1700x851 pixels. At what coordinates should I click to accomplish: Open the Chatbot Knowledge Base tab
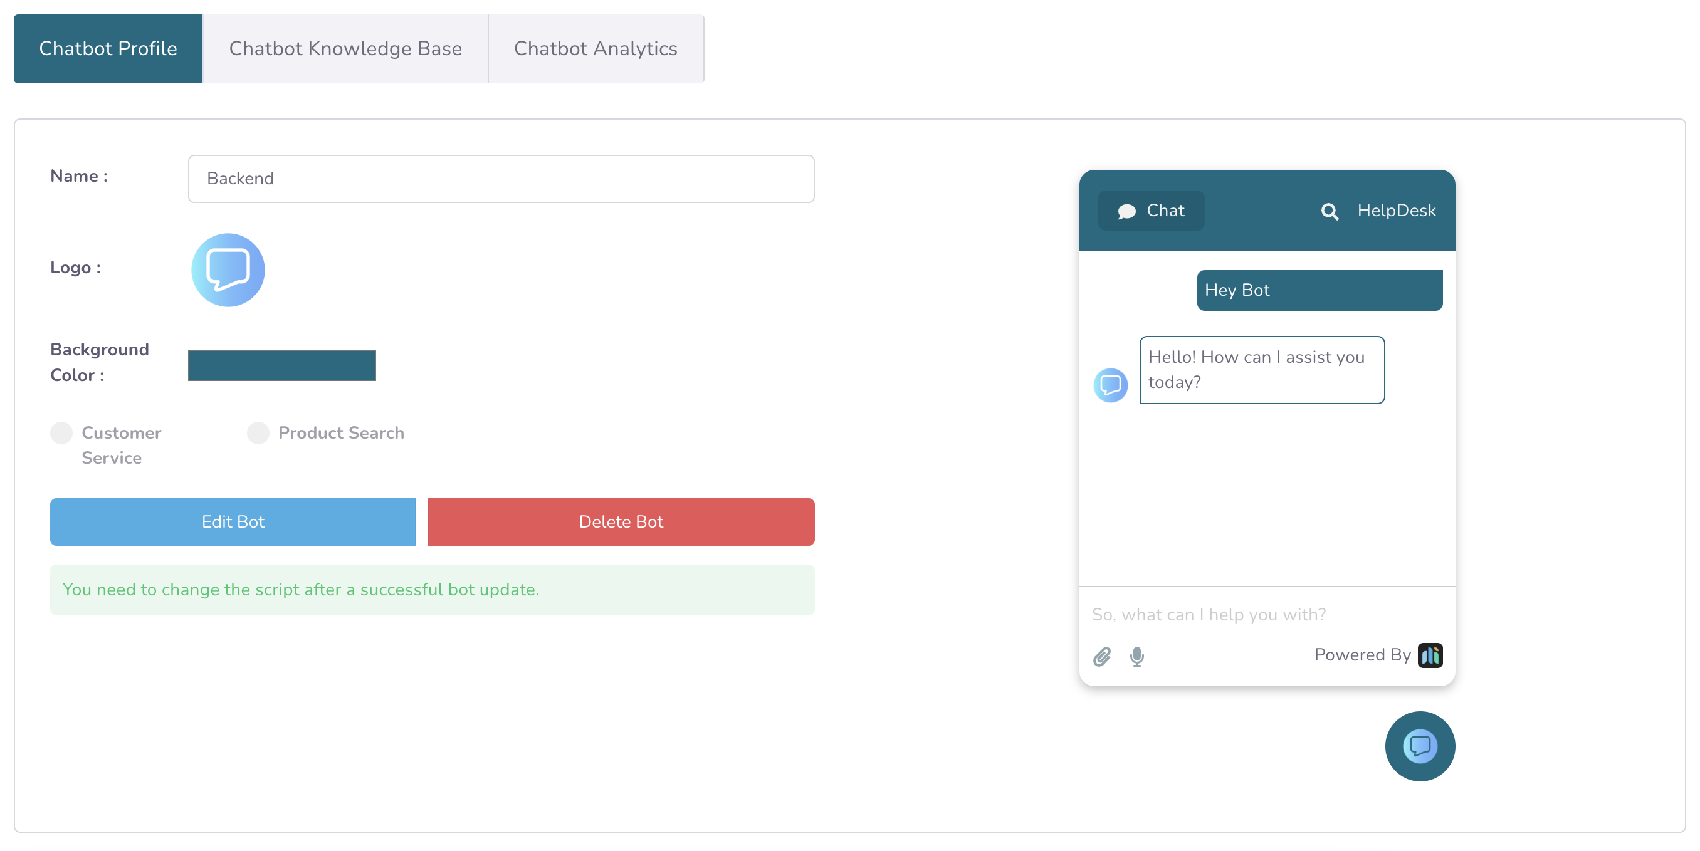coord(345,49)
